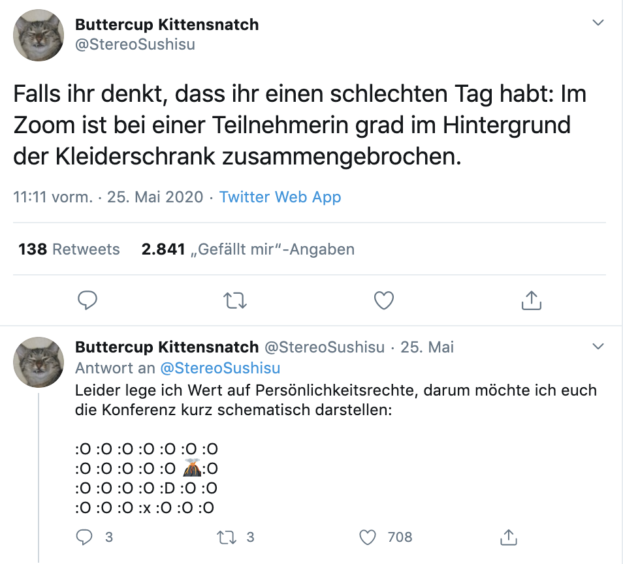Share the reply tweet via upload icon

pyautogui.click(x=509, y=537)
